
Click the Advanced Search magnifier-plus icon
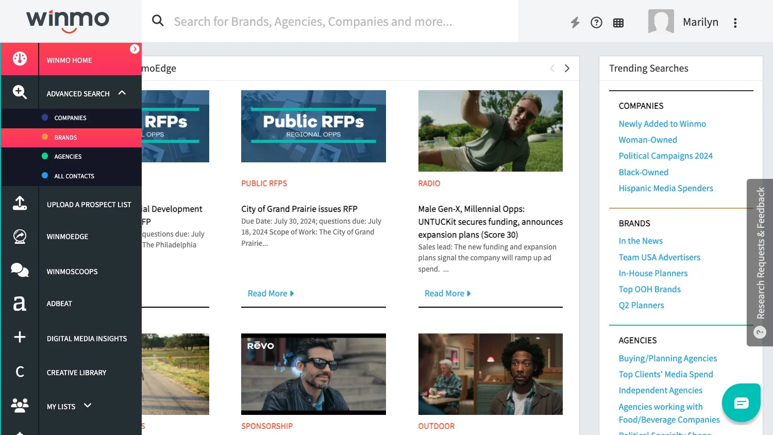pyautogui.click(x=20, y=92)
